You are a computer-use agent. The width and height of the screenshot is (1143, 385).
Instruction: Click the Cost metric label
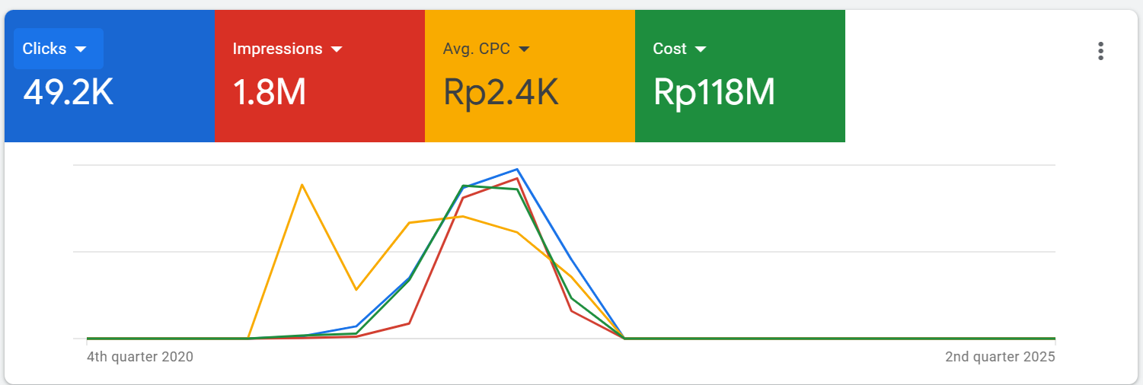tap(669, 49)
